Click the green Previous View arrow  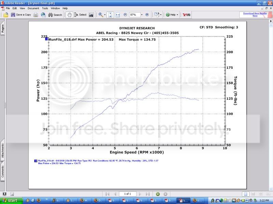tap(158, 194)
